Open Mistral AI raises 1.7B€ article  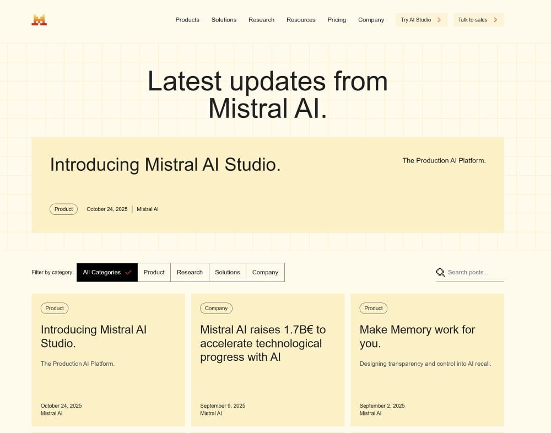(263, 343)
